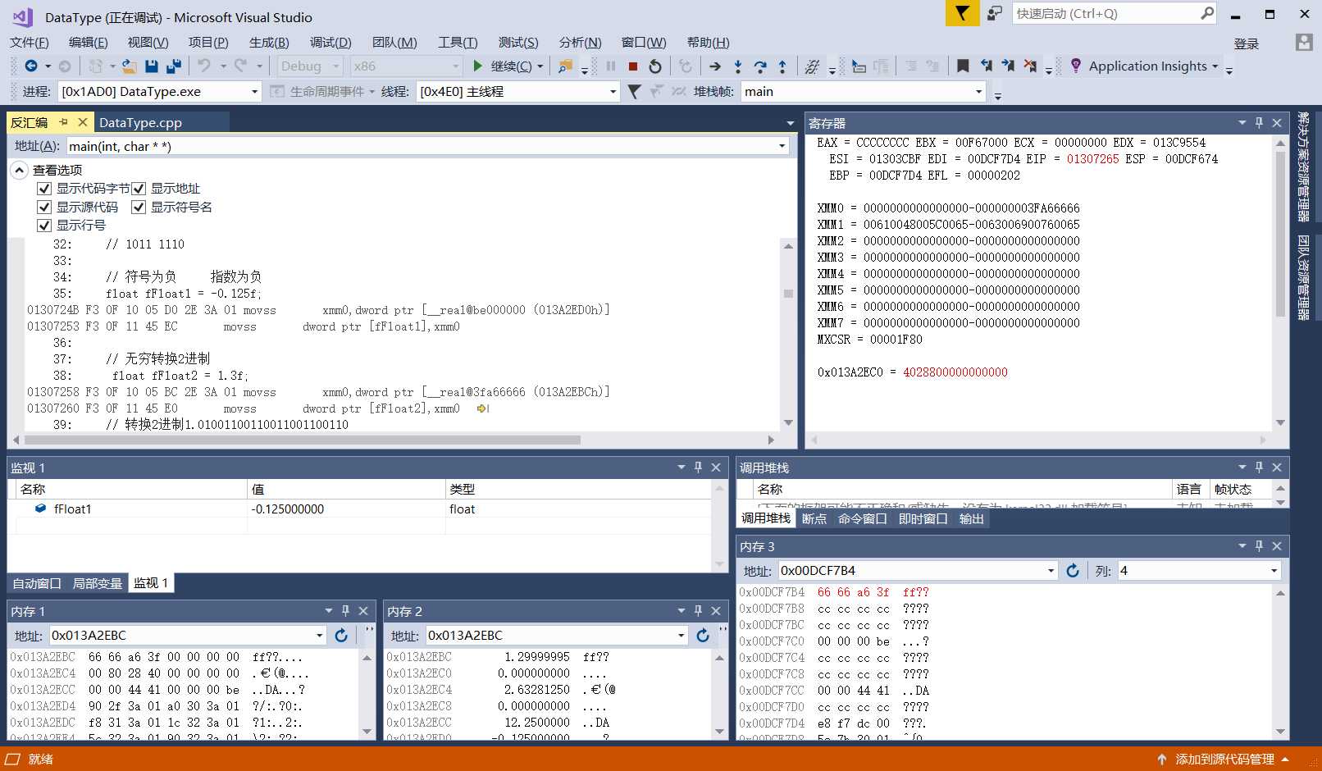Step Over using the curved arrow icon
Viewport: 1322px width, 771px height.
click(759, 66)
